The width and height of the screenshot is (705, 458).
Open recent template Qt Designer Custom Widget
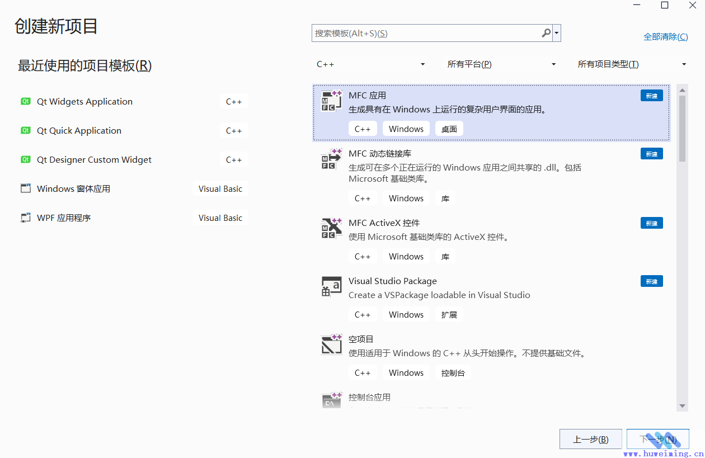(133, 159)
